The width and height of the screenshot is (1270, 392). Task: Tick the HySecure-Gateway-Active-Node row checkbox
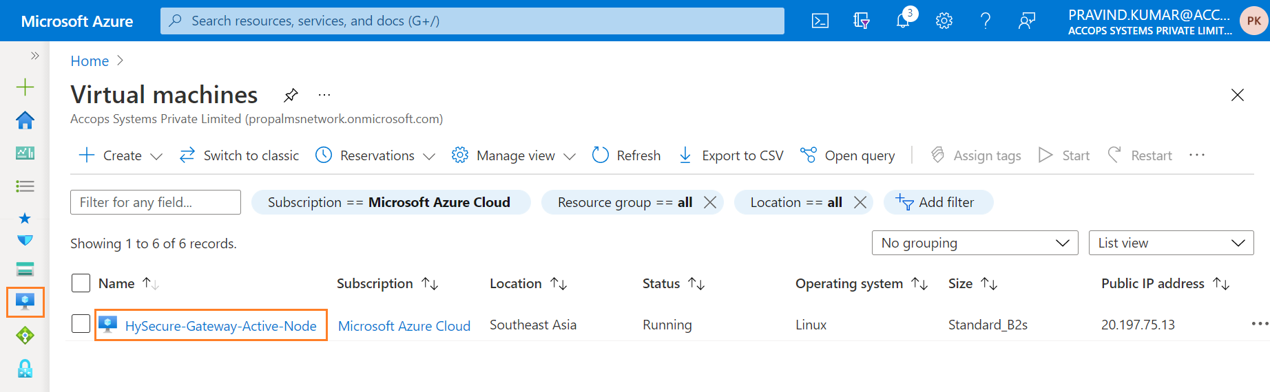pos(81,324)
